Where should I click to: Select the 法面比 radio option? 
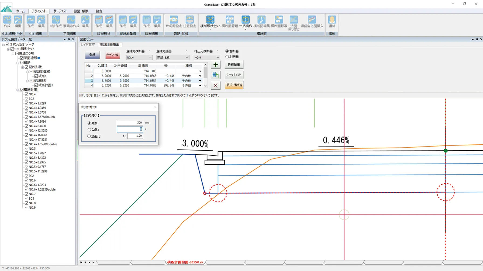click(89, 136)
